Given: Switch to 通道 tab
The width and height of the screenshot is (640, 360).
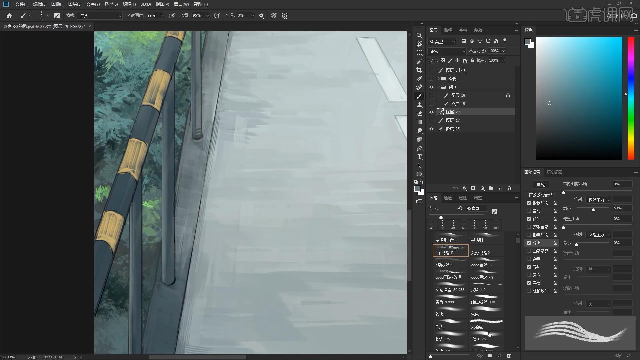Looking at the screenshot, I should [448, 198].
